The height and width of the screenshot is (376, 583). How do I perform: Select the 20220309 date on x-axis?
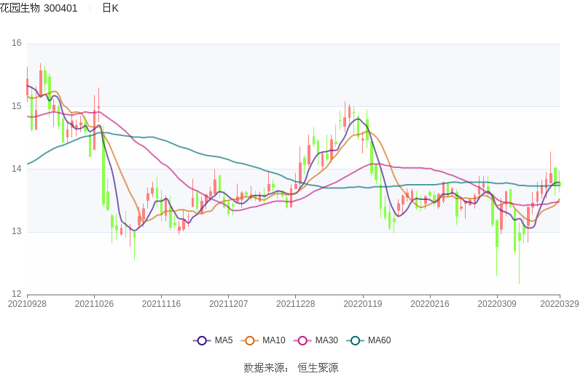(496, 304)
